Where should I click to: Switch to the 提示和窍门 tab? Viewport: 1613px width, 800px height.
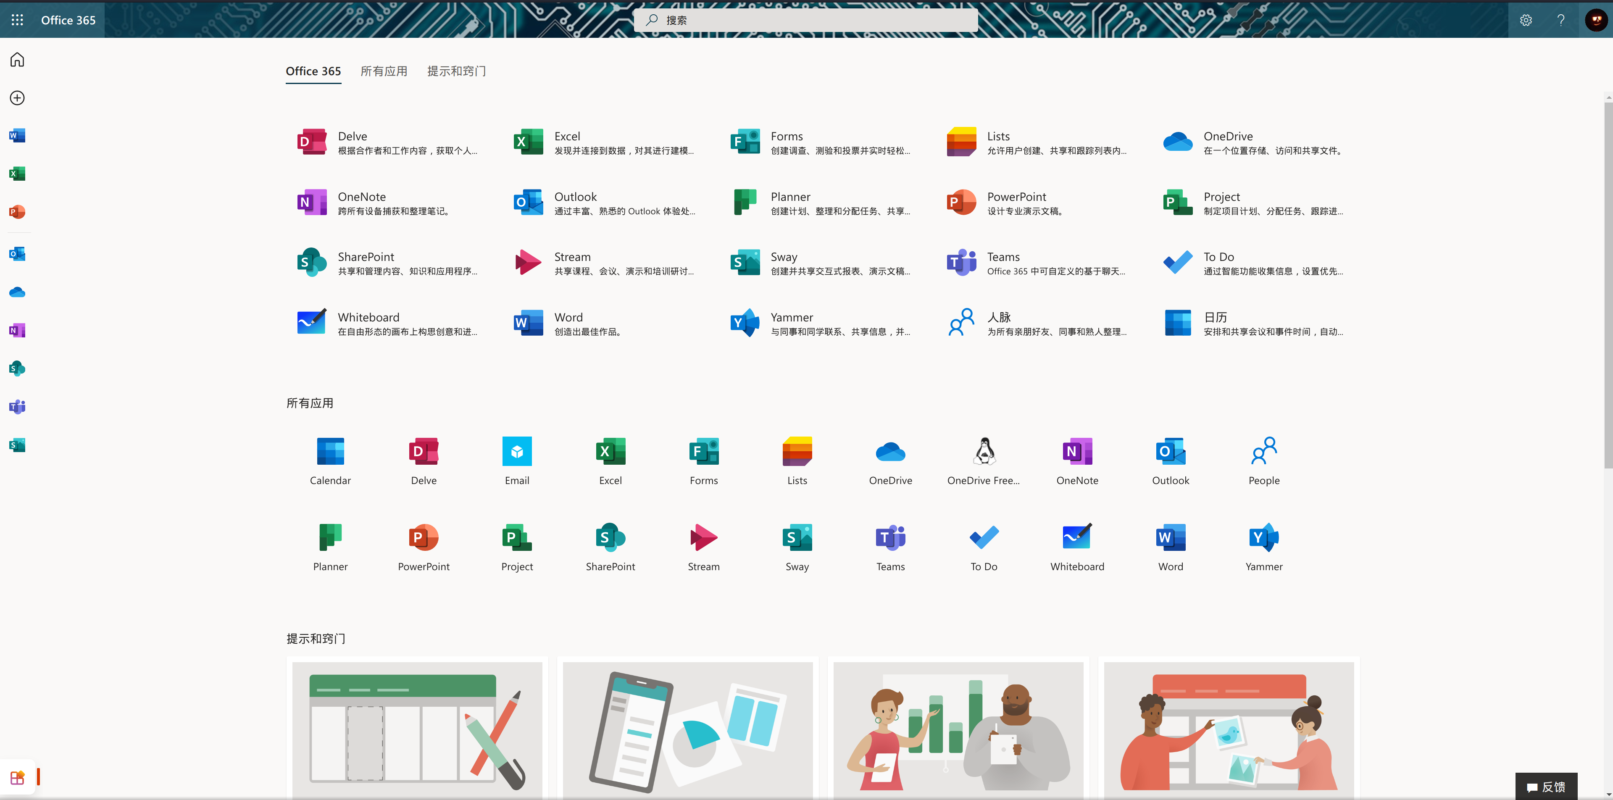point(456,71)
